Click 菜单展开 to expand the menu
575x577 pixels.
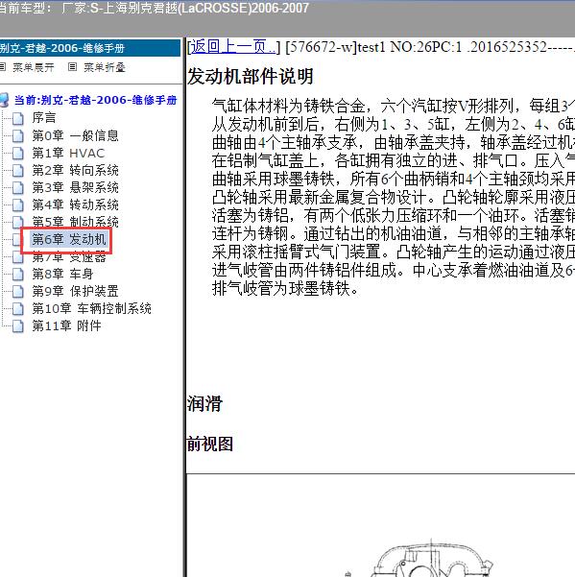point(34,67)
